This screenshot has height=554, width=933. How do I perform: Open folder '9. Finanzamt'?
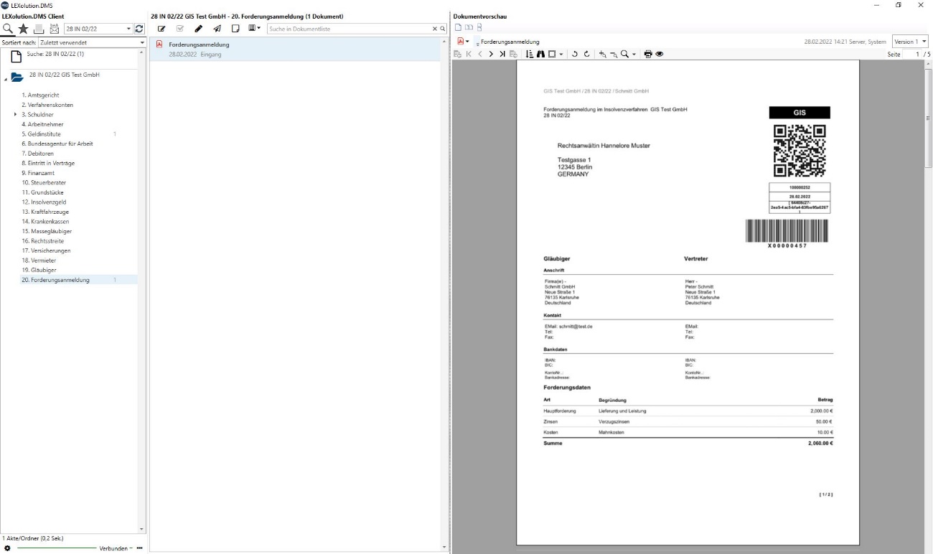(37, 173)
